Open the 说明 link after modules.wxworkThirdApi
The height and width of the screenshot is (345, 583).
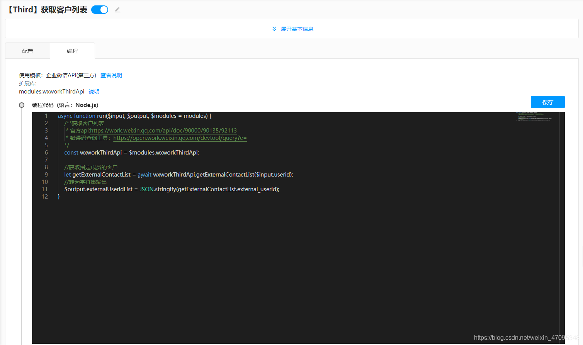94,92
